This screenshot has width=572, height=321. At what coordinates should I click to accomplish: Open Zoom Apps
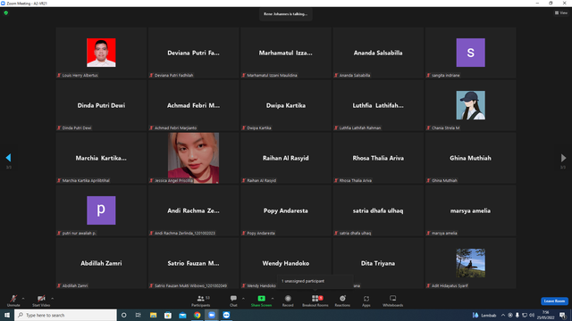click(x=366, y=300)
